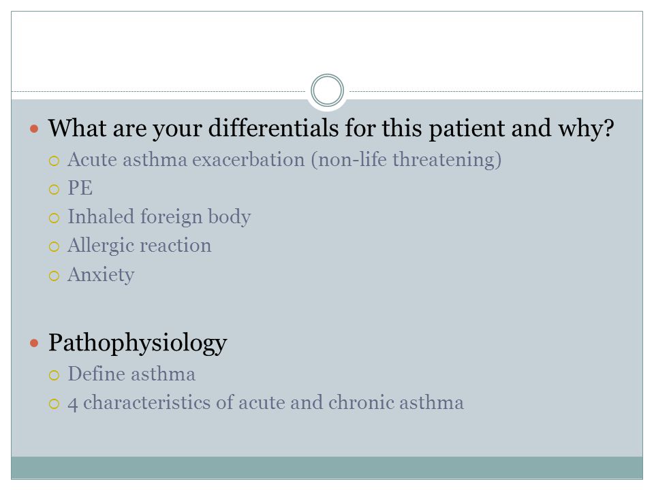Click the Anxiety text item

click(101, 275)
